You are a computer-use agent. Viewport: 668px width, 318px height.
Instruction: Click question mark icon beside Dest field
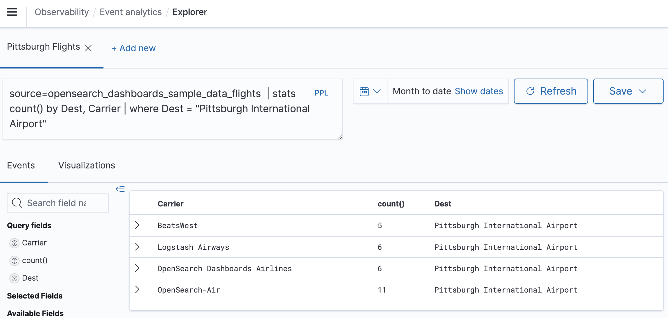click(x=14, y=278)
